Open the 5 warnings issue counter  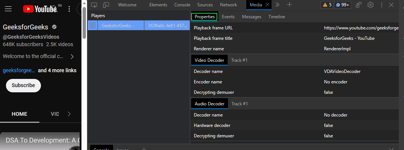pyautogui.click(x=327, y=4)
